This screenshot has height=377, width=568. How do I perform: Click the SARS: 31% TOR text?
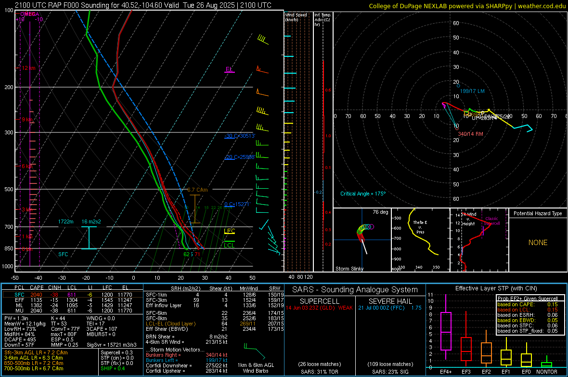[320, 372]
